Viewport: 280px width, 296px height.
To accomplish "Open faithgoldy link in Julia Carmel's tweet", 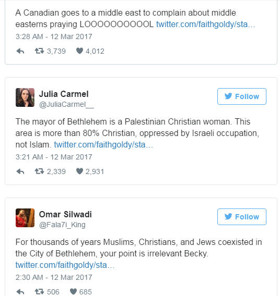I will point(103,145).
